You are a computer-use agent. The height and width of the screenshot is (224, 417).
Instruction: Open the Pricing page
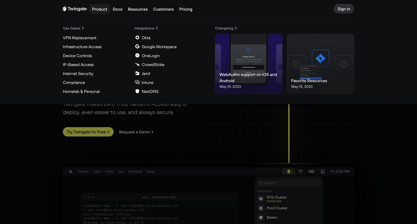point(186,9)
